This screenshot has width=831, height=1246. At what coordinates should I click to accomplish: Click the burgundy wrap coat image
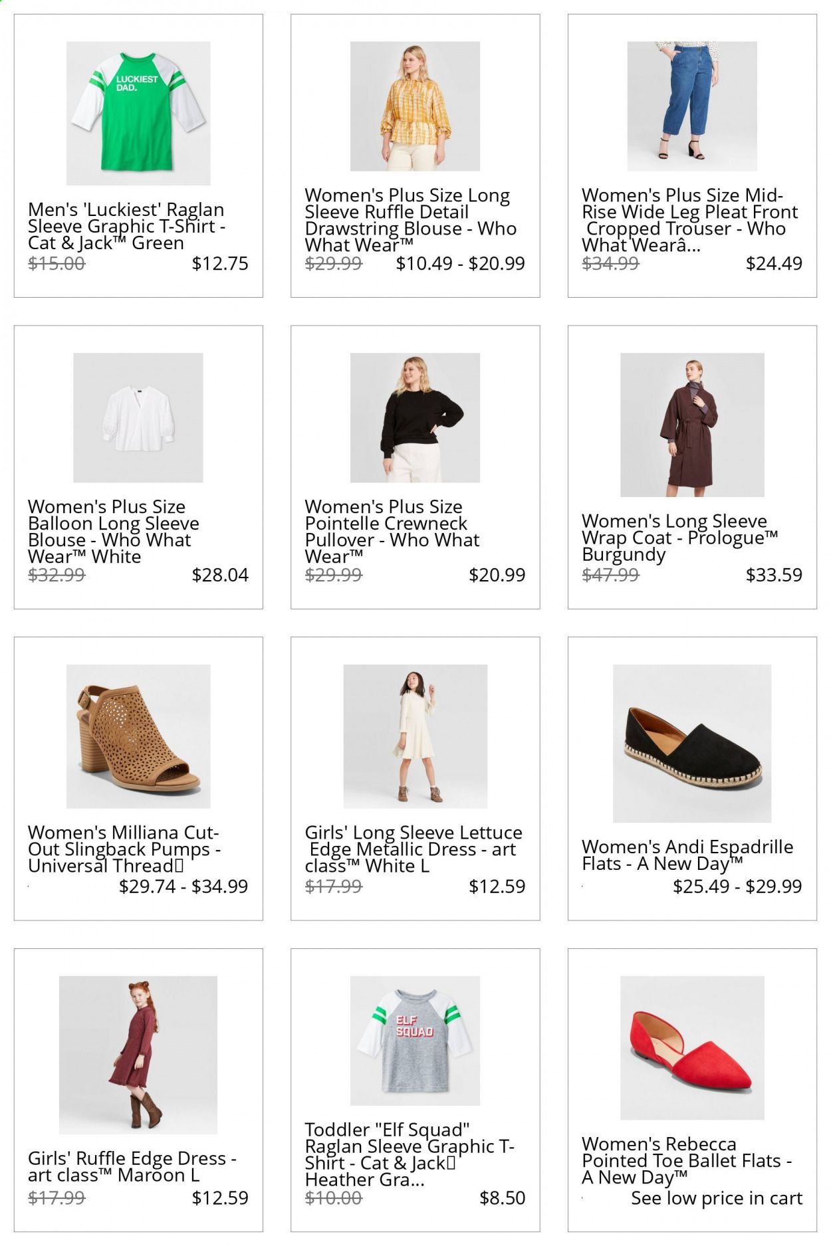692,425
